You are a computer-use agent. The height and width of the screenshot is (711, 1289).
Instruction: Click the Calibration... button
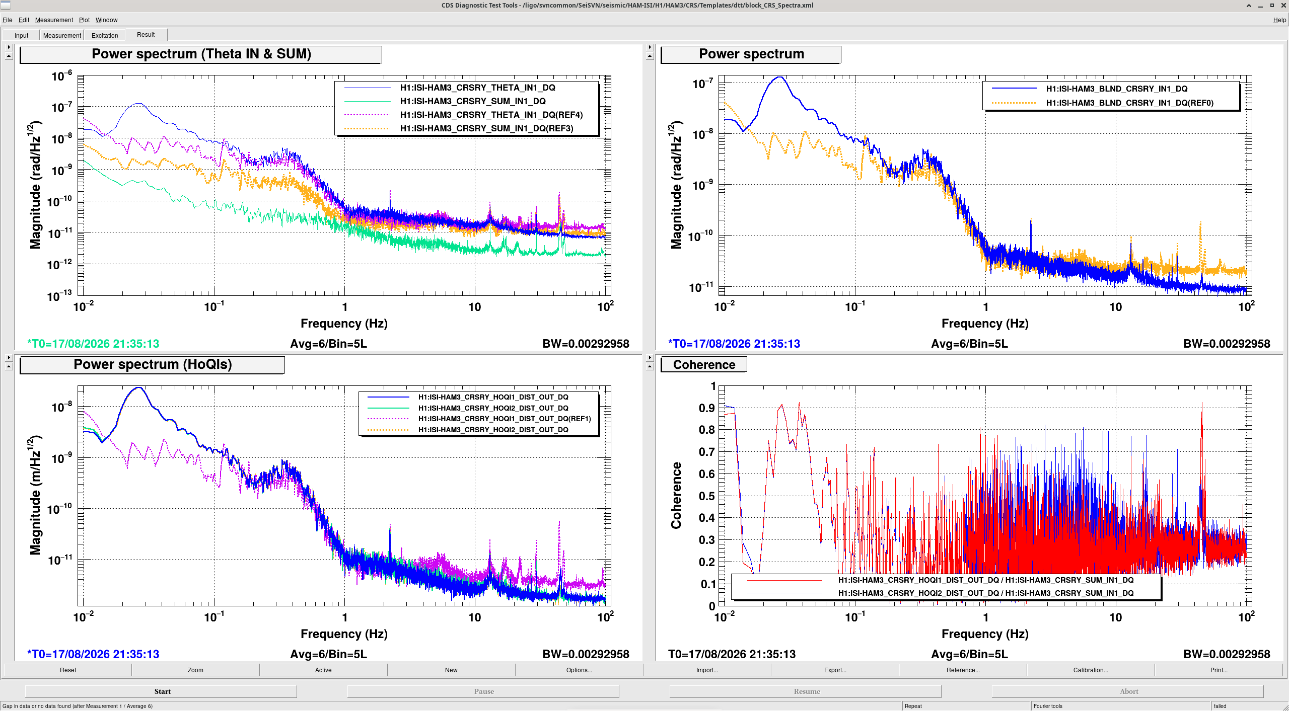[1091, 670]
